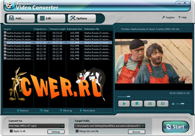Viewport: 195px width, 136px height.
Task: Remove the selected file from list
Action: (x=23, y=111)
